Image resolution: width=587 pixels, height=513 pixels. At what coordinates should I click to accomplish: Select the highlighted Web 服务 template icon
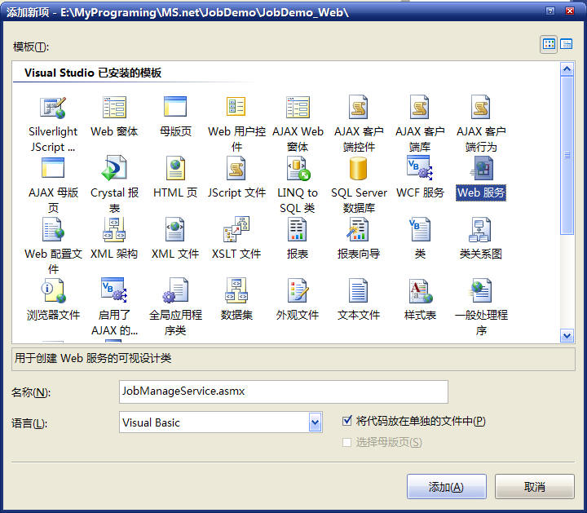tap(482, 168)
